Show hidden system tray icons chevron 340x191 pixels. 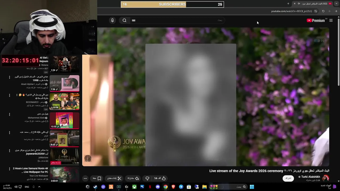(x=39, y=187)
